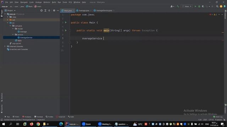Jump to next highlighted error arrow
Viewport: 227px width, 127px height.
(222, 14)
